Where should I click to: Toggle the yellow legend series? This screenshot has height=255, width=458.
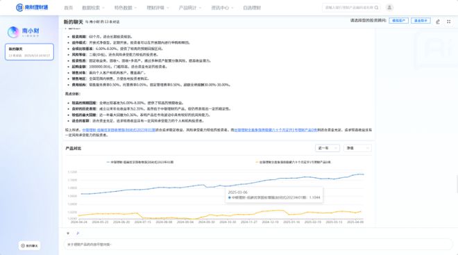294,162
